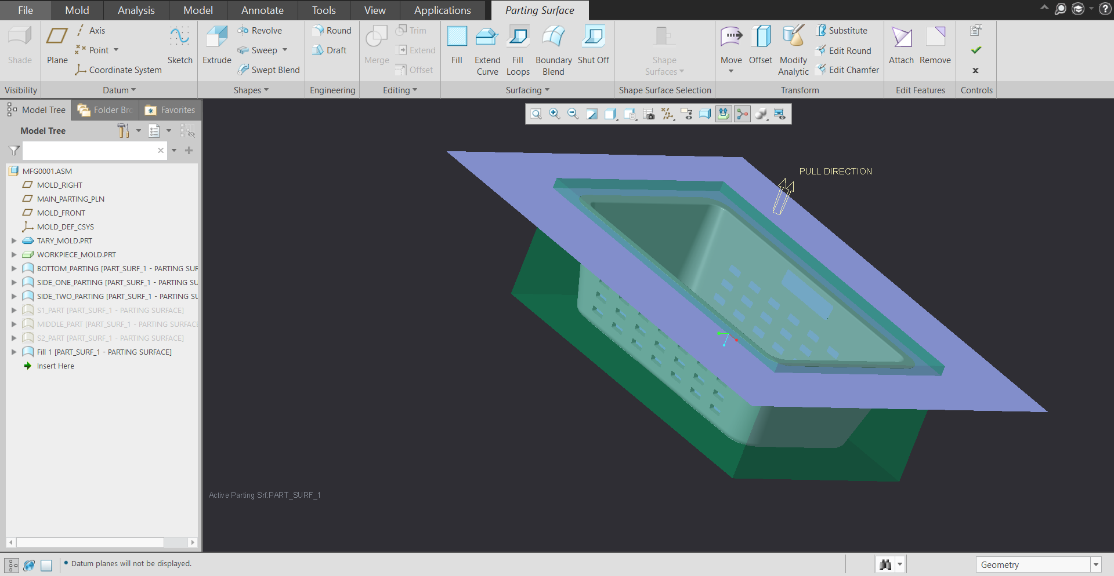Image resolution: width=1114 pixels, height=576 pixels.
Task: Create a datum Plane
Action: (57, 45)
